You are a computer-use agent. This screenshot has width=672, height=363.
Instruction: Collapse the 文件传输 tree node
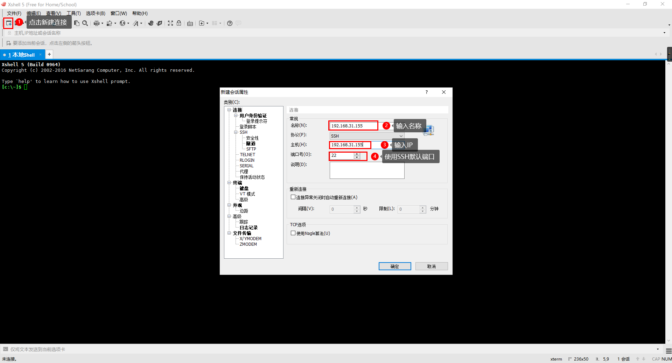click(x=229, y=233)
